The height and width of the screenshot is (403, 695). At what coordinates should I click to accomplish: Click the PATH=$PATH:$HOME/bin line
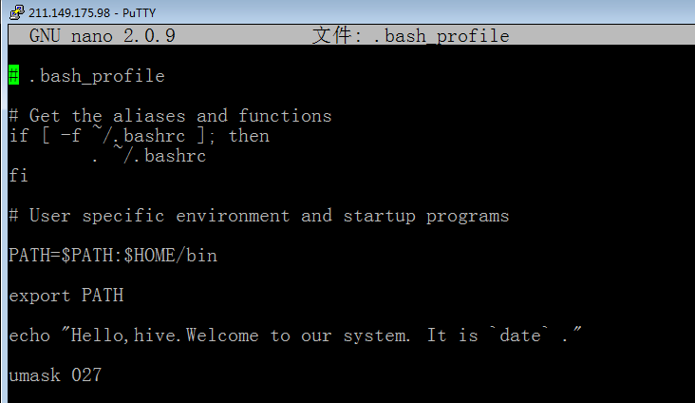(x=113, y=256)
